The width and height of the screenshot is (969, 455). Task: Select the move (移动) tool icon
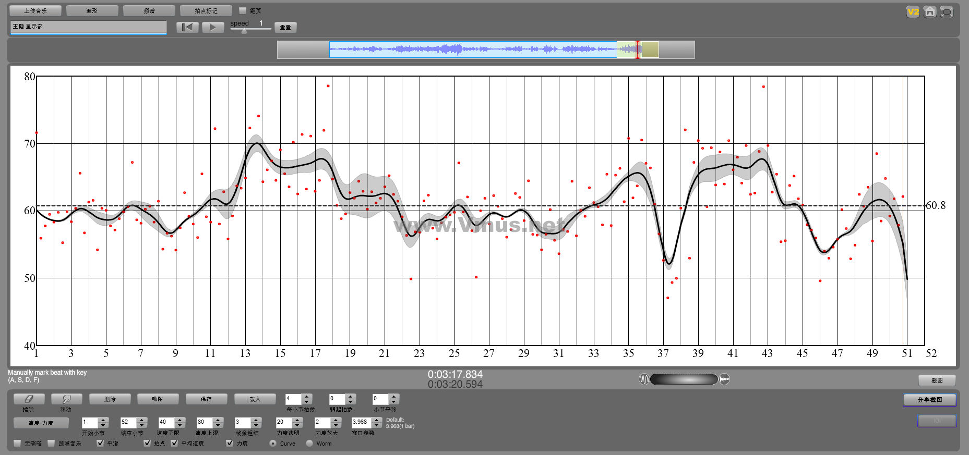pyautogui.click(x=66, y=399)
